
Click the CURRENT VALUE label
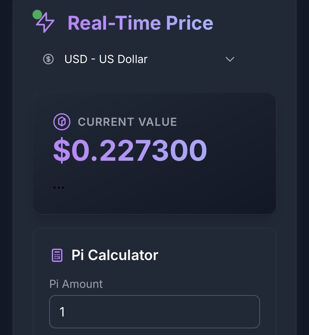pos(127,122)
